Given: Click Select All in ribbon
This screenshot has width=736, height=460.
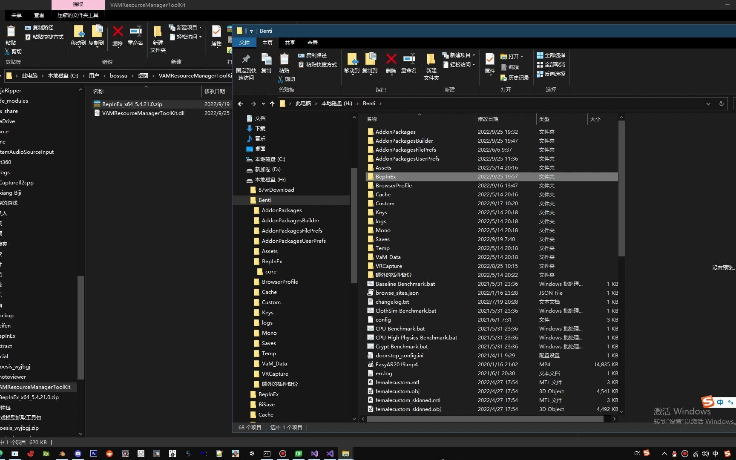Looking at the screenshot, I should (551, 55).
